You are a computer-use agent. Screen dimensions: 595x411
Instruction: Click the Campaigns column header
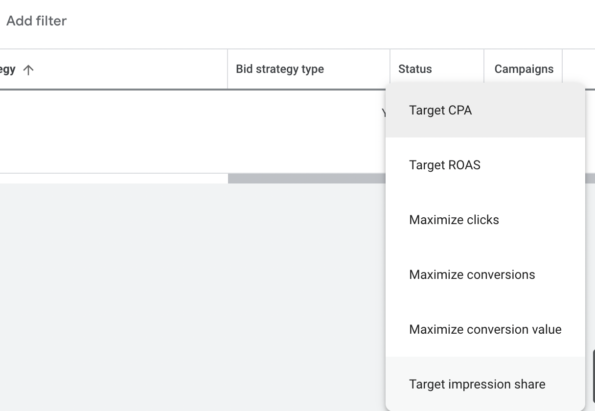tap(523, 69)
